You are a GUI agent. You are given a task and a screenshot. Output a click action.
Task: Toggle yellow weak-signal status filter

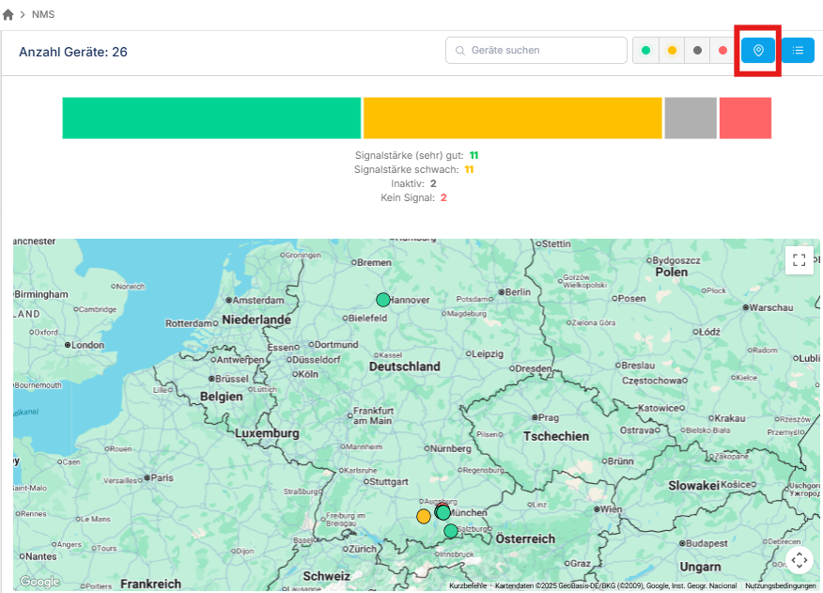(x=672, y=51)
